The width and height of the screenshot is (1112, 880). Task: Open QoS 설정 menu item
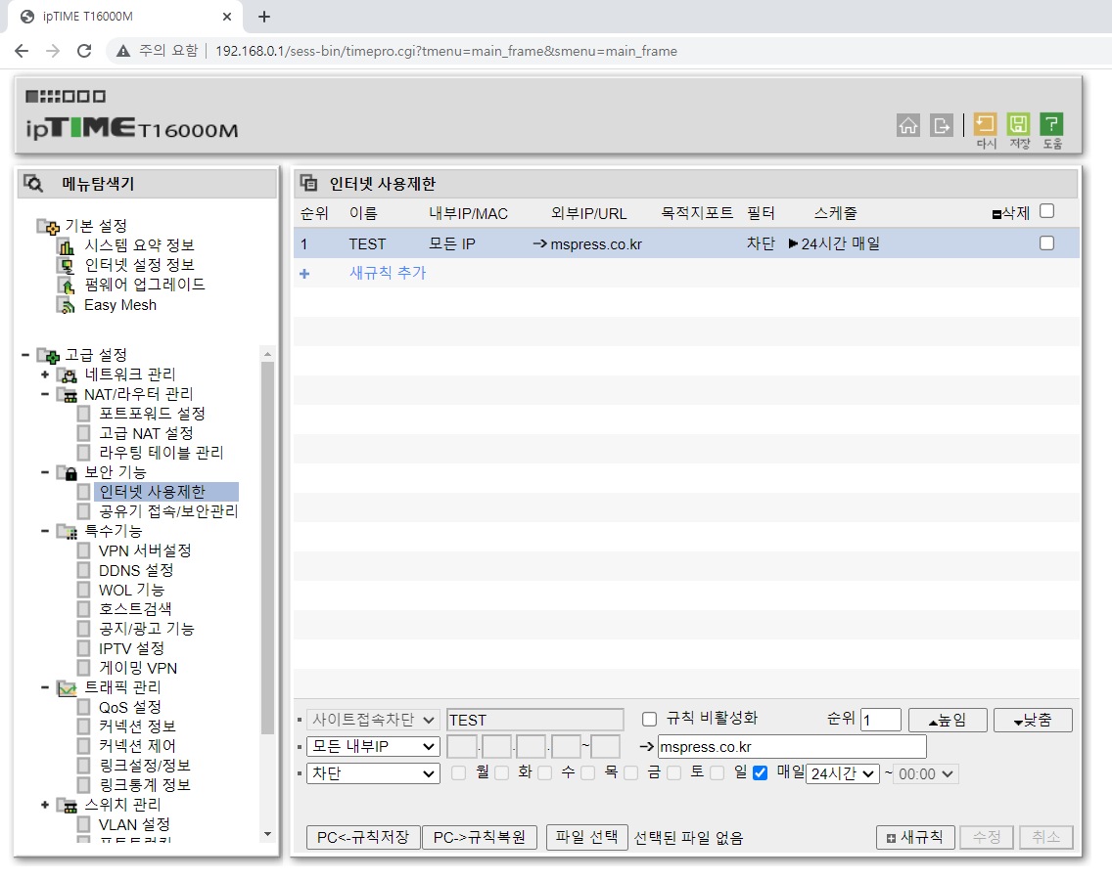coord(130,708)
